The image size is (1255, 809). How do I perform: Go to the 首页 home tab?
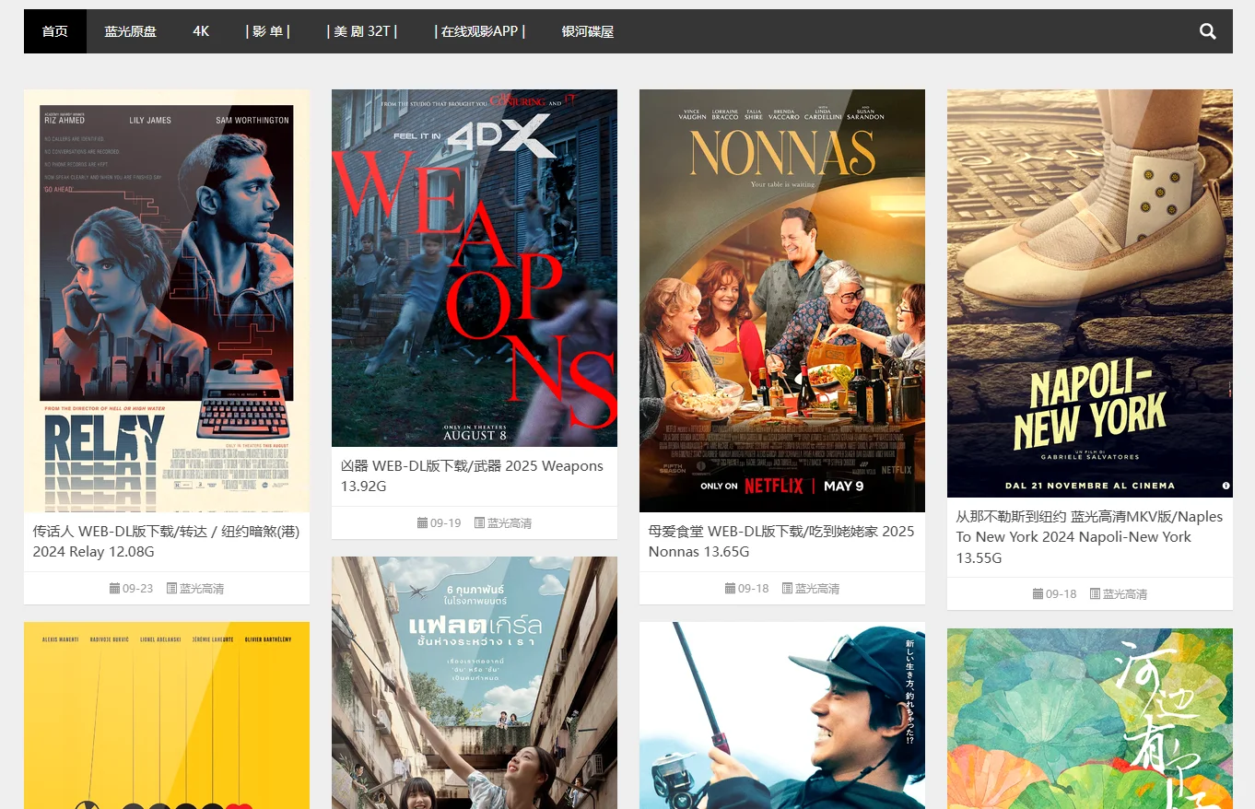pos(55,31)
